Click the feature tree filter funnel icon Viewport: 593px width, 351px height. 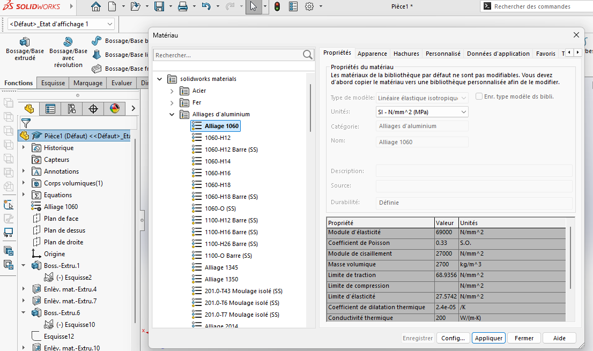(x=26, y=123)
